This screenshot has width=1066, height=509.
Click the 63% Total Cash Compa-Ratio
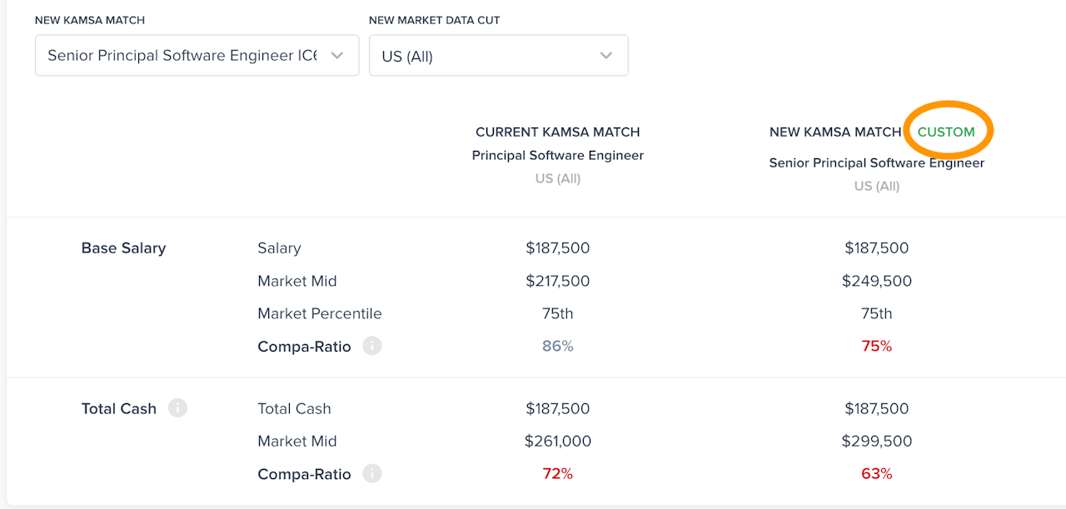point(876,474)
